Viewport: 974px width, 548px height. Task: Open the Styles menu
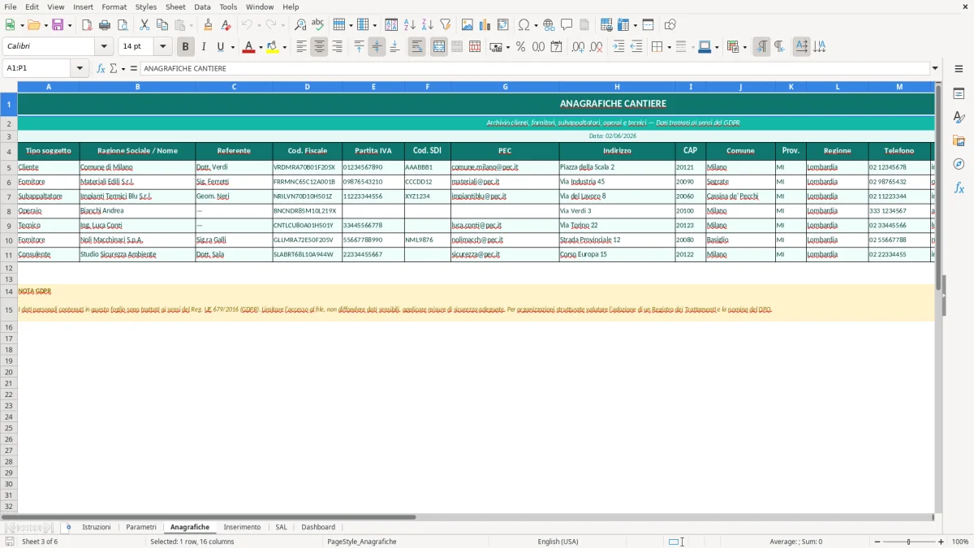tap(146, 6)
